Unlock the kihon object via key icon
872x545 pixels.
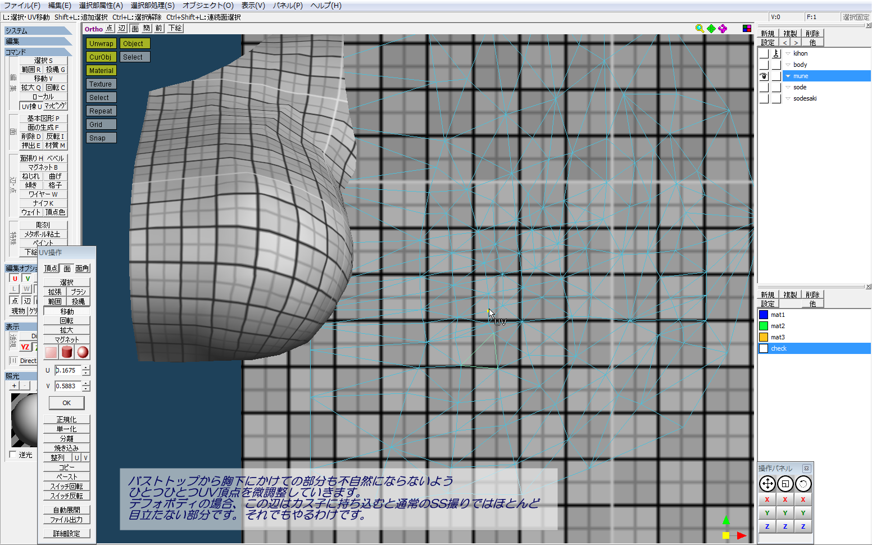pos(776,53)
